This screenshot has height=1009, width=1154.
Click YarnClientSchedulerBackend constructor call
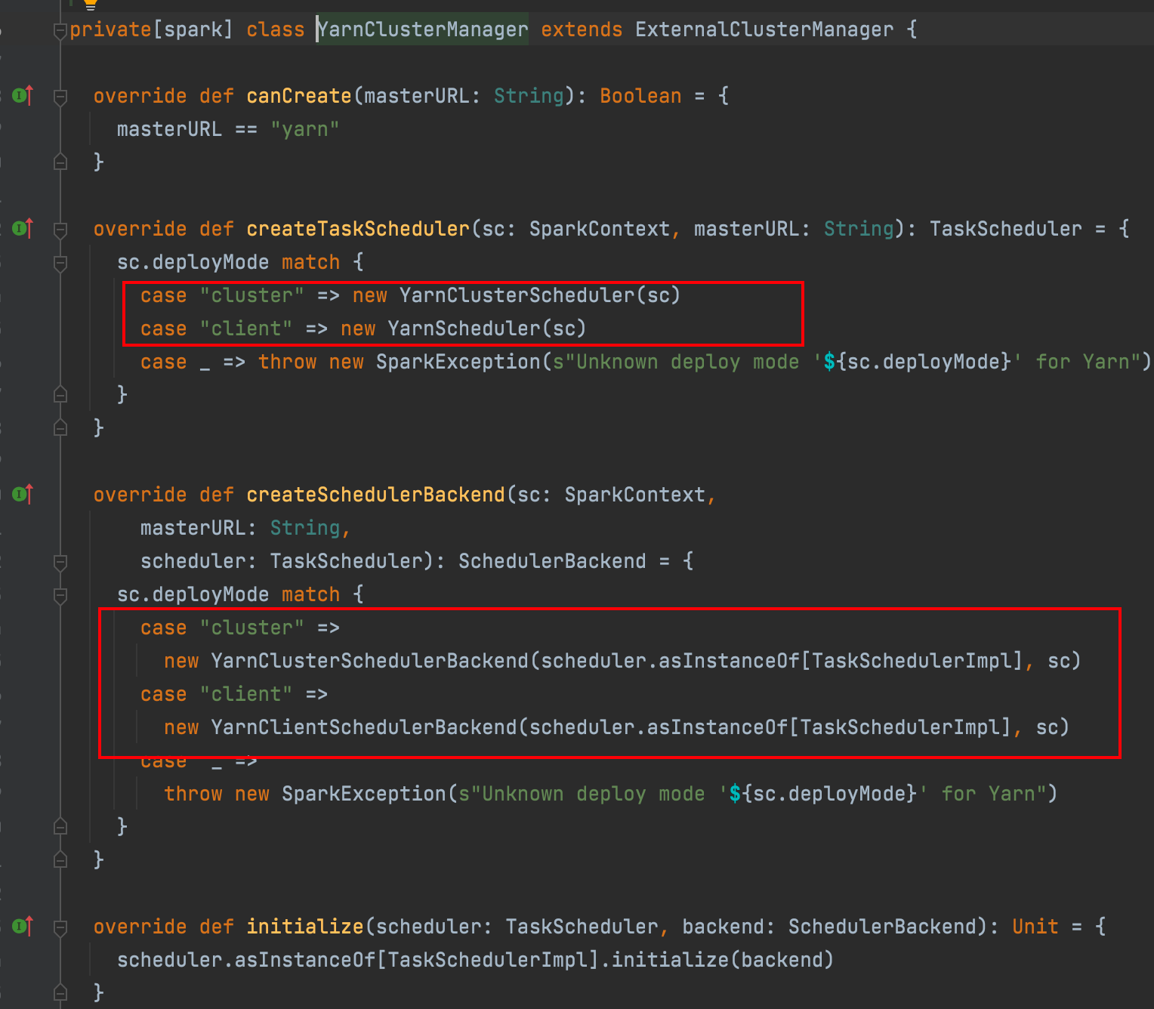point(363,727)
